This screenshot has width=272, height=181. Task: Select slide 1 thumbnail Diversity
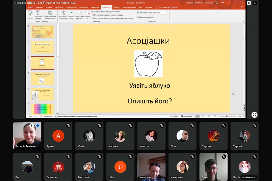click(43, 32)
